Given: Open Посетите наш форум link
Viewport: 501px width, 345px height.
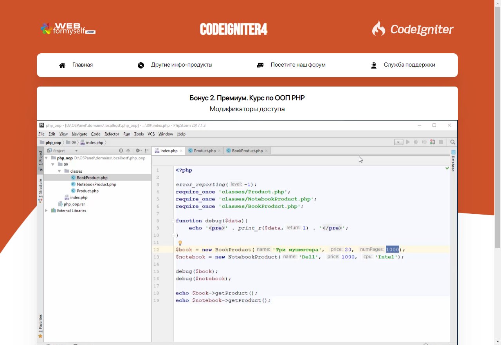Looking at the screenshot, I should 298,65.
